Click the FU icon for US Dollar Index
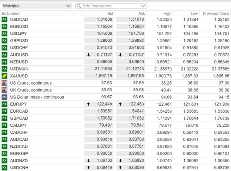The width and height of the screenshot is (231, 171). coord(4,97)
